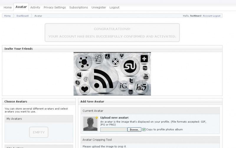Click the Twitter 't' icon
This screenshot has height=148, width=236.
coord(131,81)
